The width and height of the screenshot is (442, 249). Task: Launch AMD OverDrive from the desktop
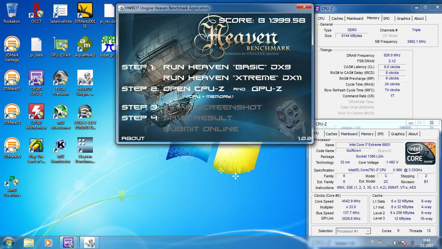(12, 186)
